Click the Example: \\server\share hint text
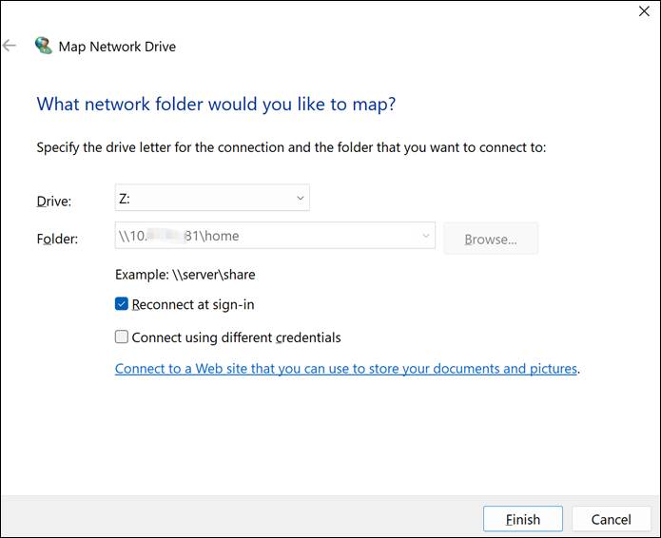Screen dimensions: 661x538 click(185, 275)
